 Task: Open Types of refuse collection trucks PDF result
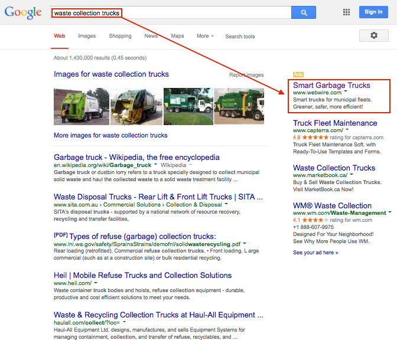pyautogui.click(x=142, y=236)
